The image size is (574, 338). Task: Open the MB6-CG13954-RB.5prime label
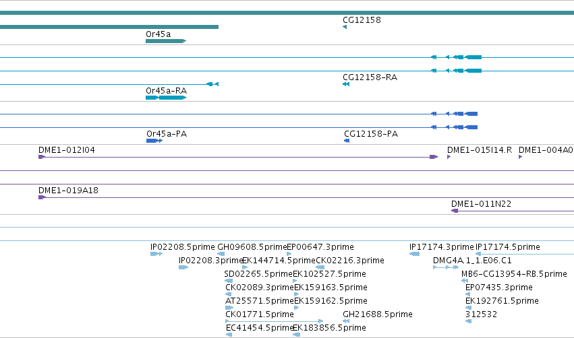click(514, 274)
